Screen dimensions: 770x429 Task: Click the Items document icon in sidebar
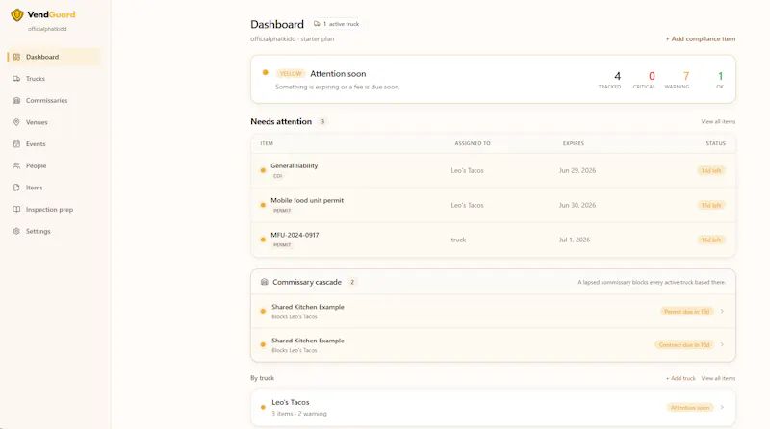tap(16, 188)
